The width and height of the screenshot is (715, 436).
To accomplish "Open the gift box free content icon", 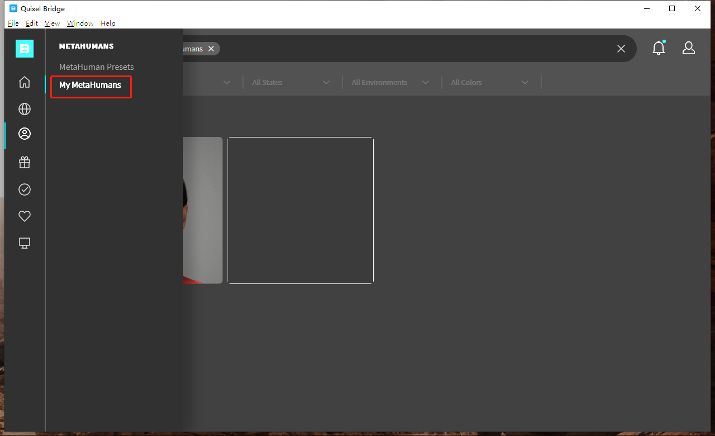I will (x=25, y=162).
